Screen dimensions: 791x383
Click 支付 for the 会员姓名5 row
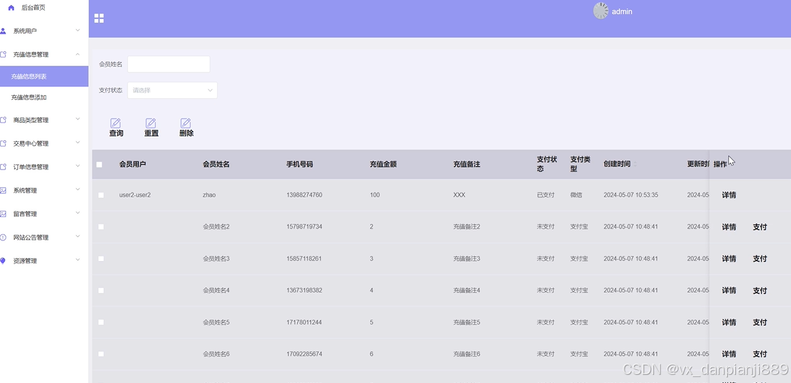tap(760, 322)
